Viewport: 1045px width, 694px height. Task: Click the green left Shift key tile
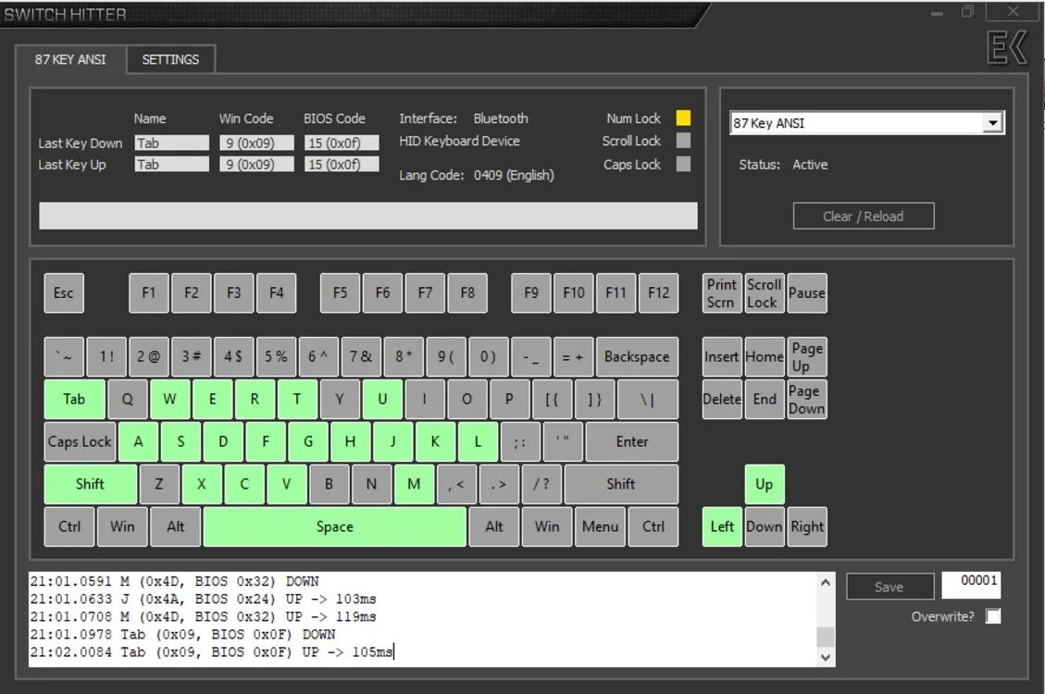click(90, 484)
